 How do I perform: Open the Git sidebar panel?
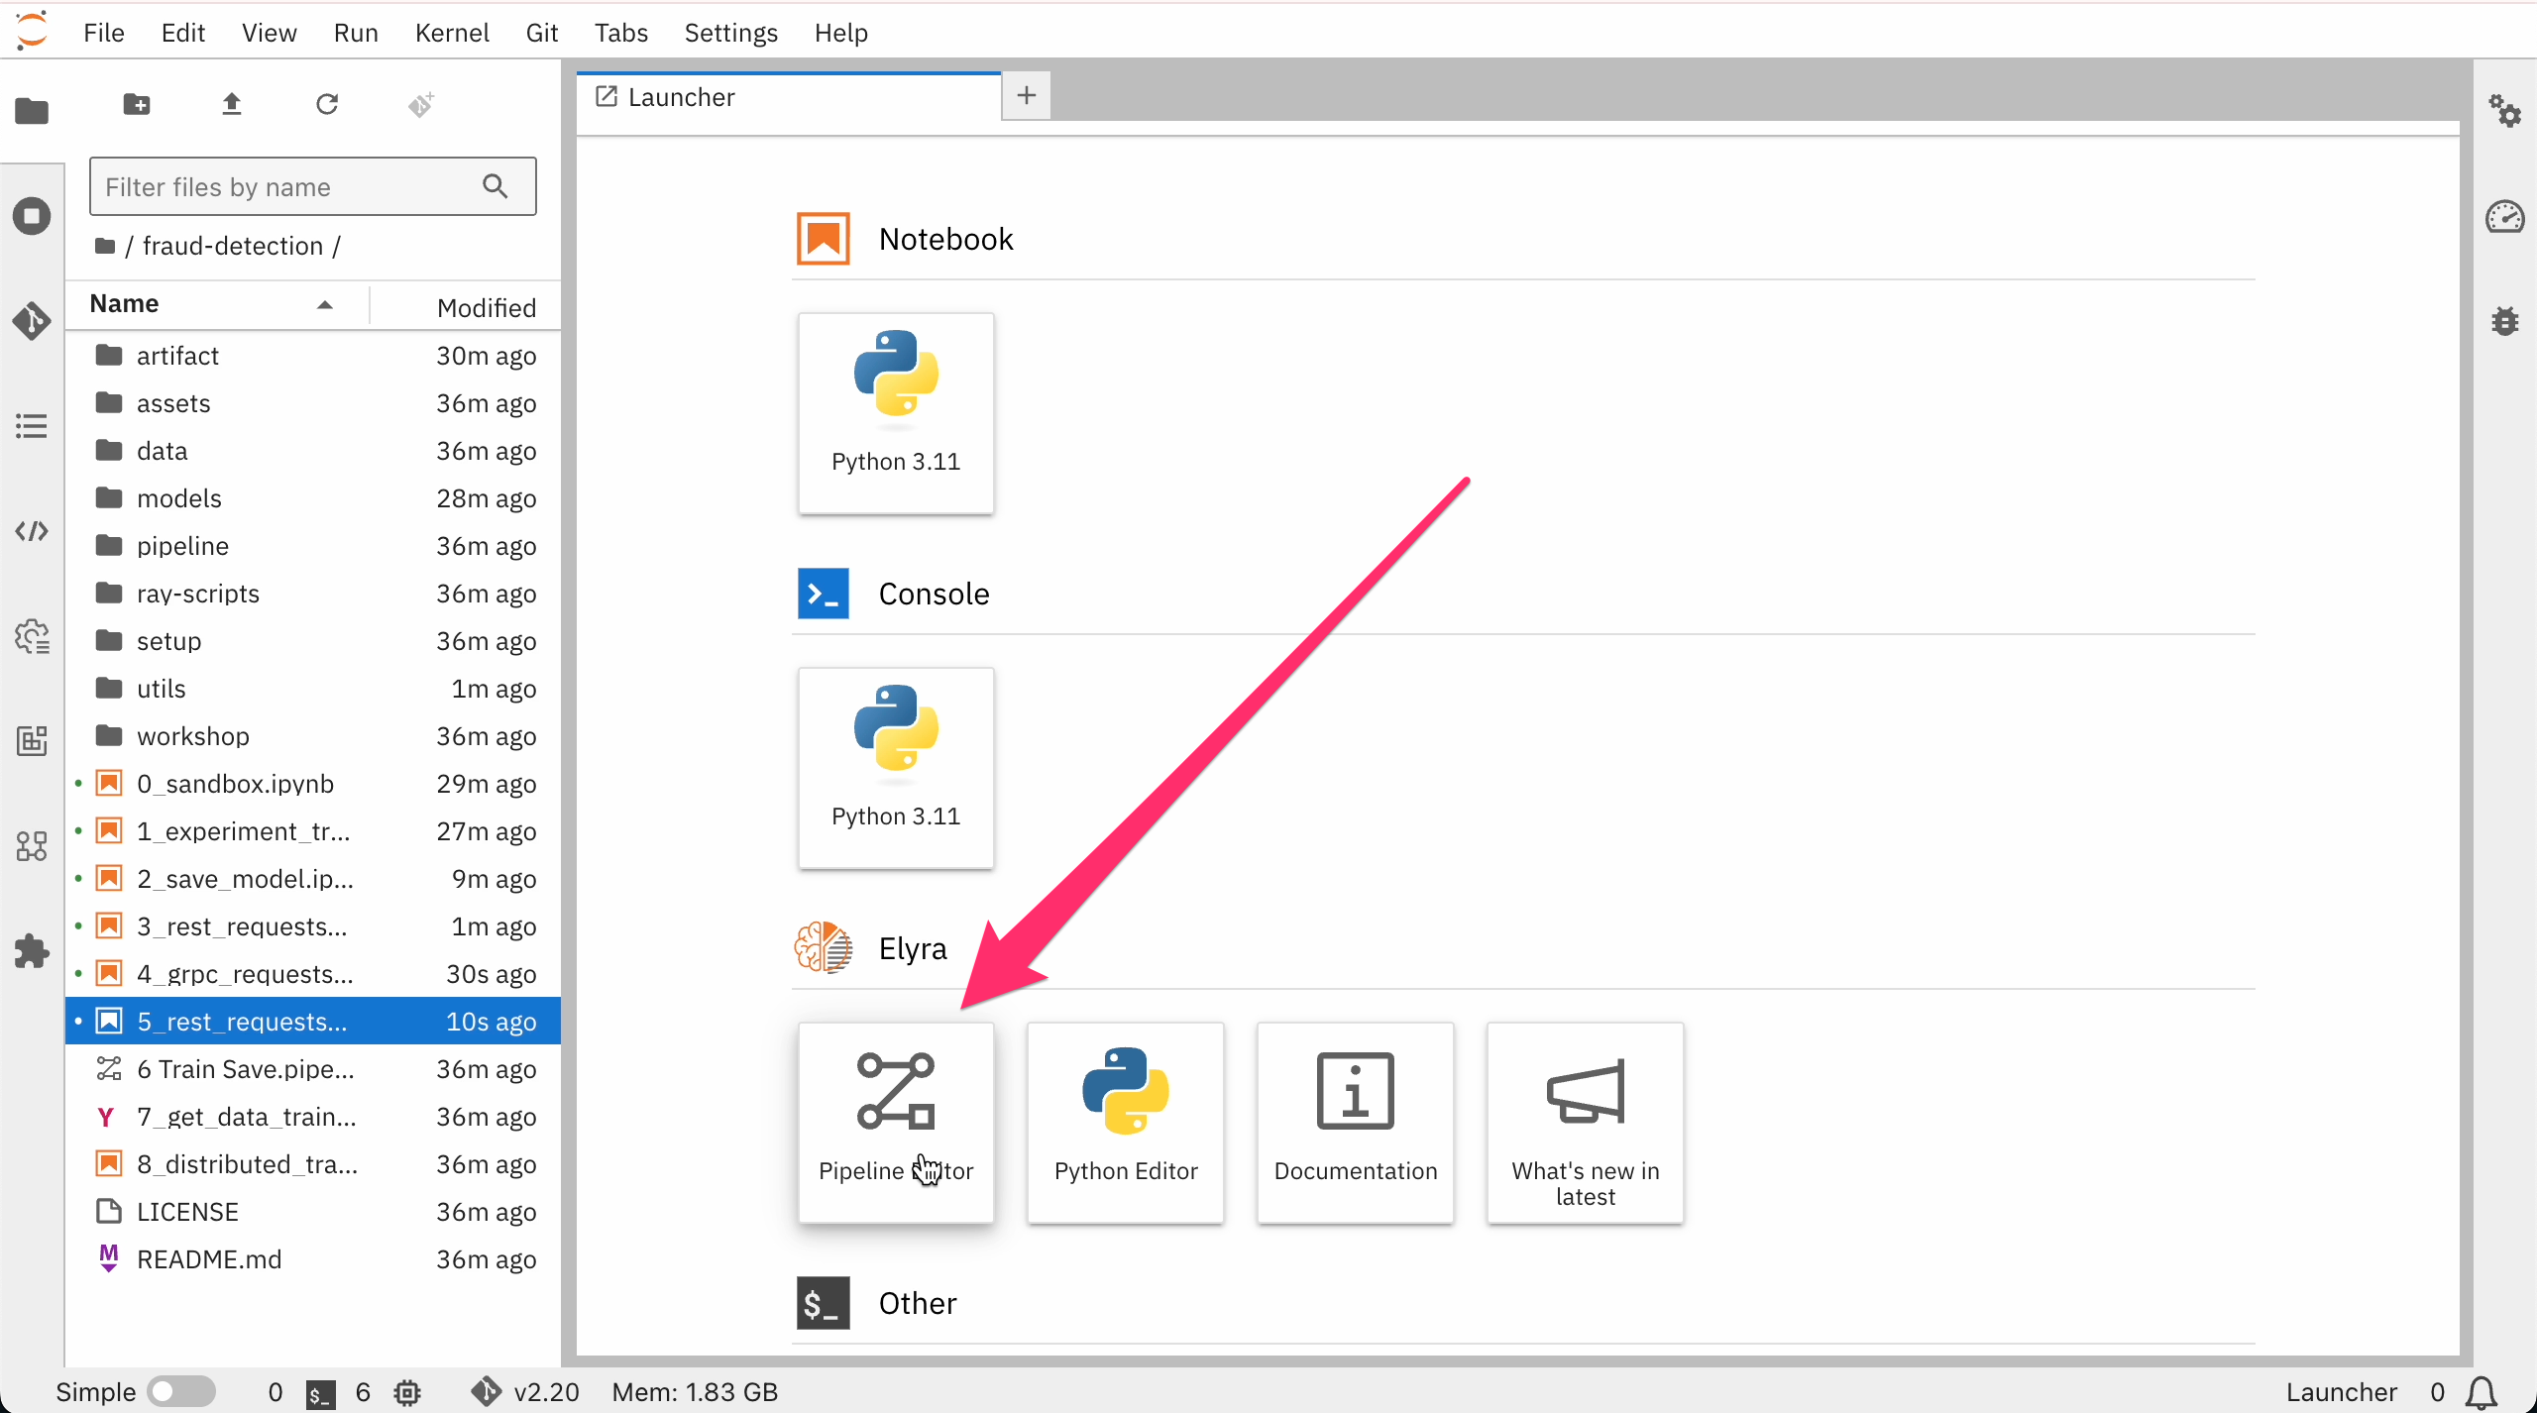[x=32, y=321]
